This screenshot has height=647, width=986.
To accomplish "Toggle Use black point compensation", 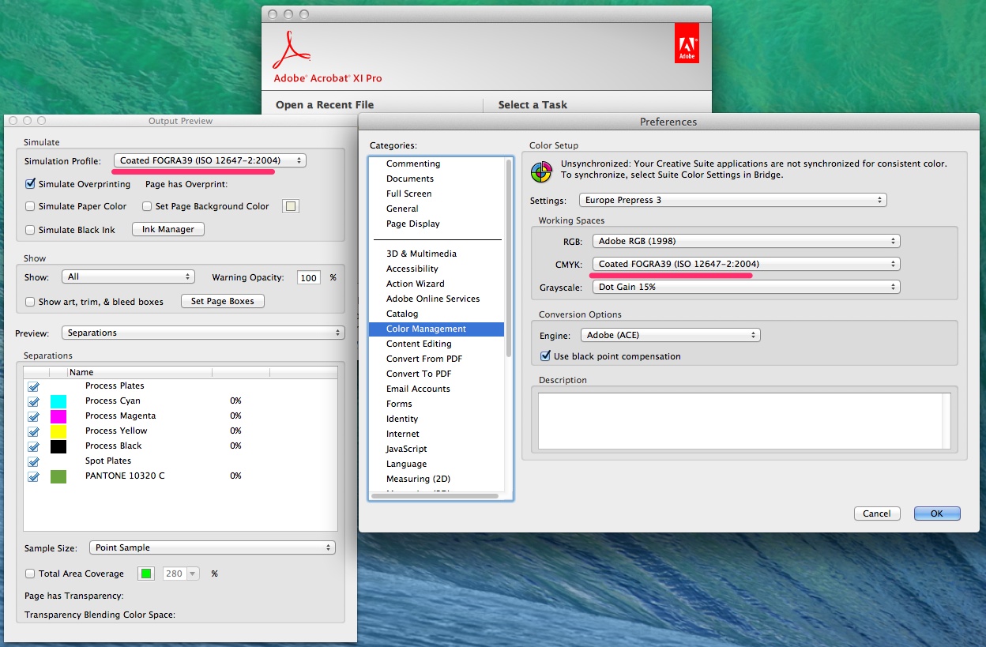I will coord(545,356).
